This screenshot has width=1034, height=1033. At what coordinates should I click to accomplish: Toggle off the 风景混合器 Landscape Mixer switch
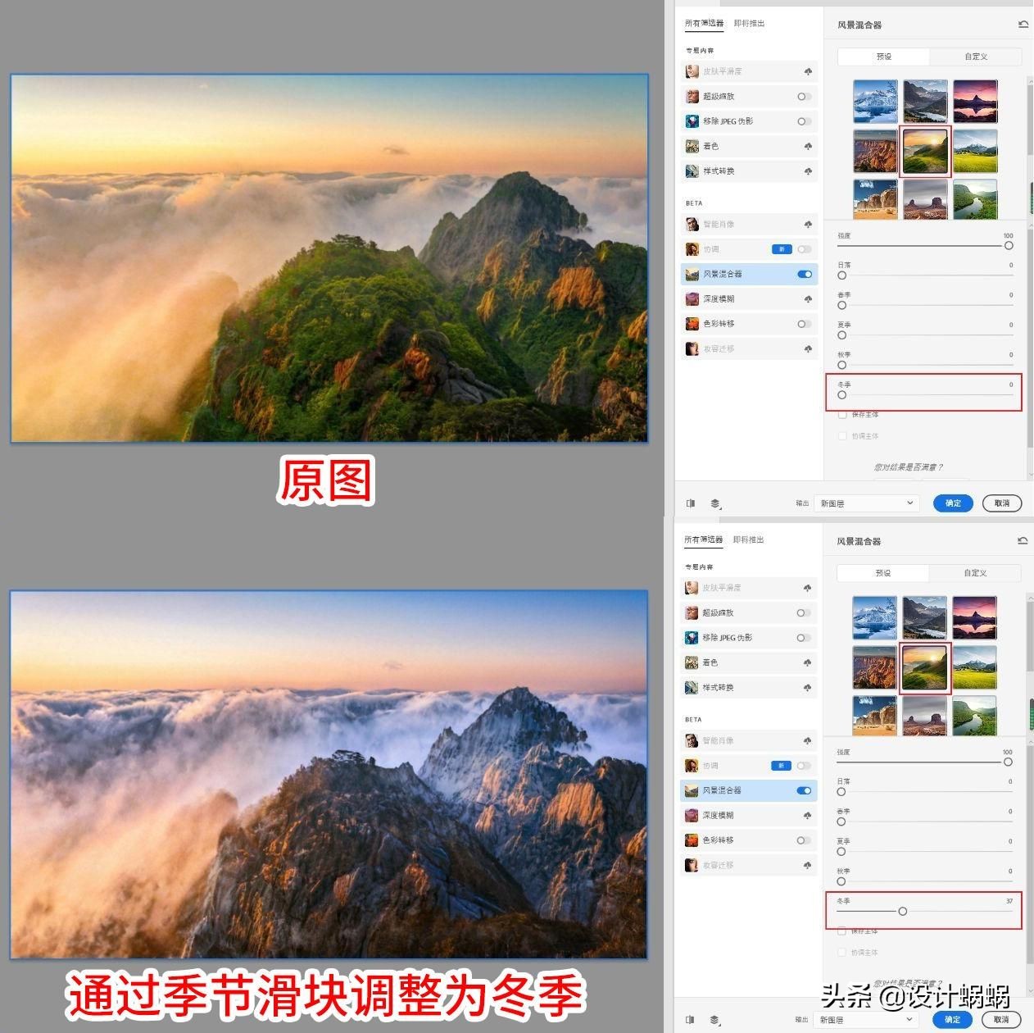click(803, 274)
